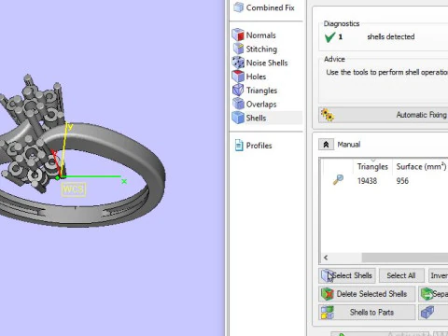Select the Stitching fix icon
The width and height of the screenshot is (448, 336).
point(239,49)
